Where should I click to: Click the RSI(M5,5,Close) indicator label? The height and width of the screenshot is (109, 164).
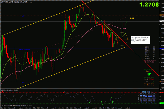coord(9,90)
